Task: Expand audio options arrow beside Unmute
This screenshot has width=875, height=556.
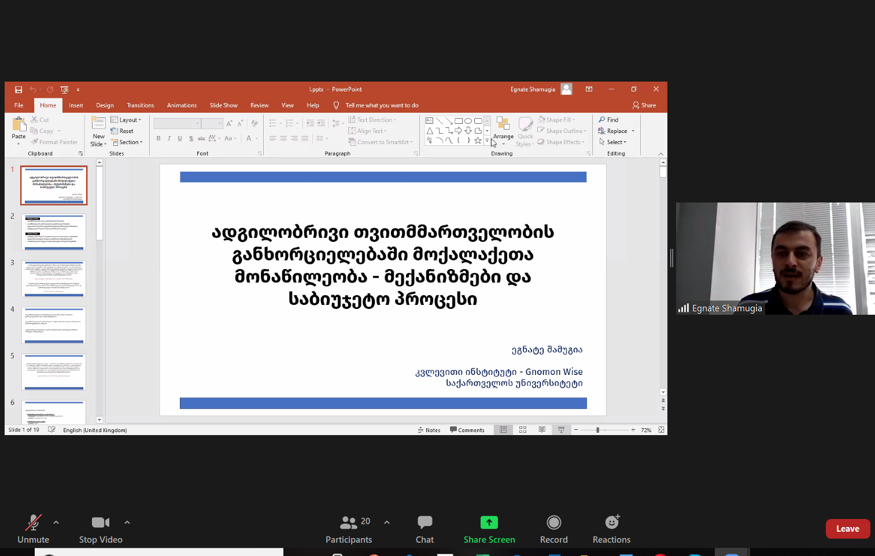Action: click(56, 522)
